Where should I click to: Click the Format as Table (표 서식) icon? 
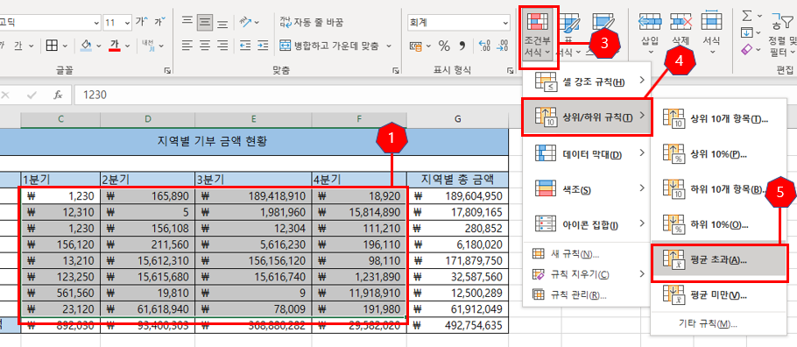coord(570,23)
